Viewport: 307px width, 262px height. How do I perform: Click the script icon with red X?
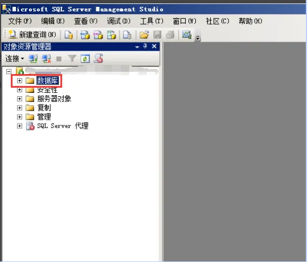(x=99, y=58)
